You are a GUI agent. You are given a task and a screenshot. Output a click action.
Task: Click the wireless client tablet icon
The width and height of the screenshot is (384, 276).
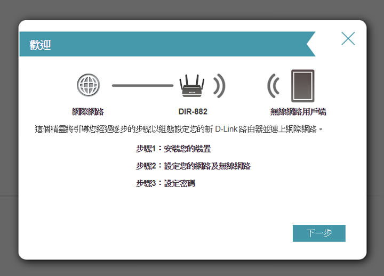click(x=302, y=85)
